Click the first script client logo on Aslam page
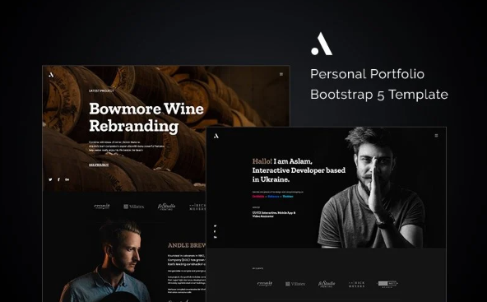This screenshot has width=487, height=302. pyautogui.click(x=265, y=284)
